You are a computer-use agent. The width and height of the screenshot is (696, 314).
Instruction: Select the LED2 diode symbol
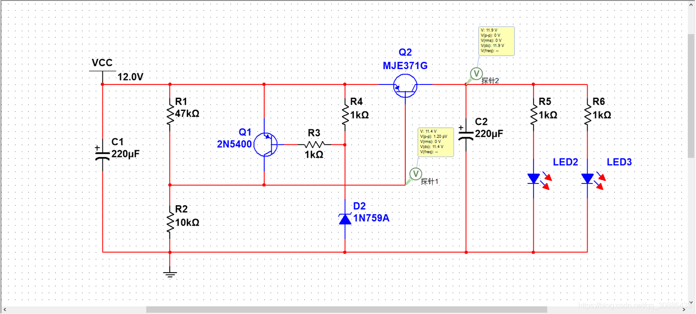click(x=539, y=179)
